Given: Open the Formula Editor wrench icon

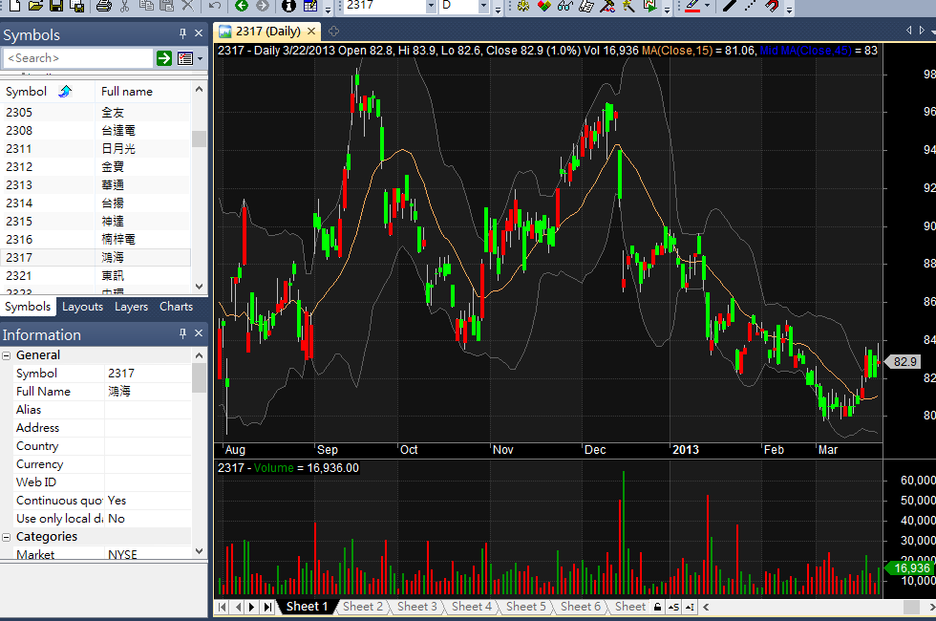Looking at the screenshot, I should 523,6.
